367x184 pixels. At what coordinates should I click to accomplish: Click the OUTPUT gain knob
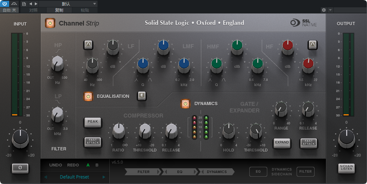(x=346, y=139)
